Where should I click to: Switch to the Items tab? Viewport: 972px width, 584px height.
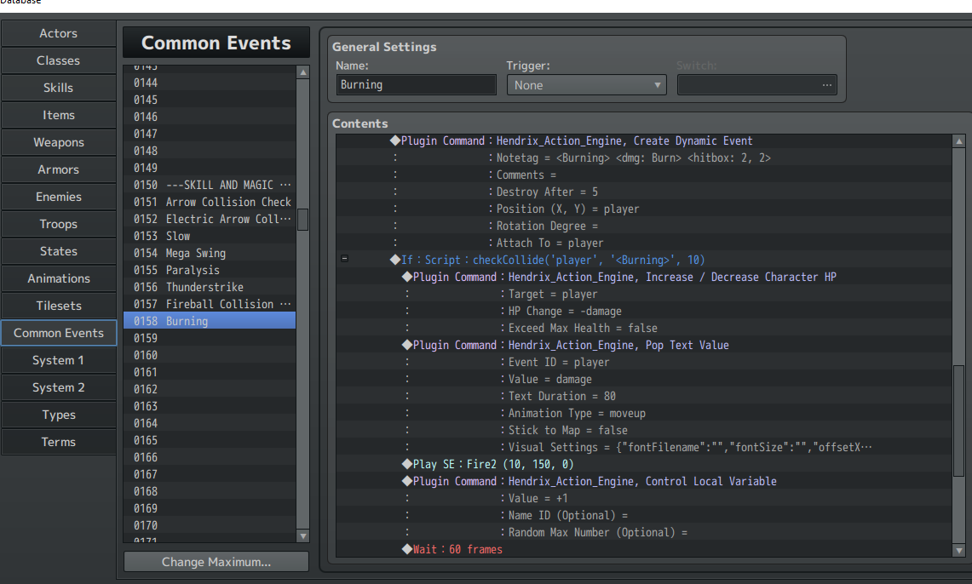[58, 115]
